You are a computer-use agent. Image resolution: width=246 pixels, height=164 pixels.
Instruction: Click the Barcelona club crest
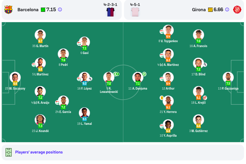8,10
